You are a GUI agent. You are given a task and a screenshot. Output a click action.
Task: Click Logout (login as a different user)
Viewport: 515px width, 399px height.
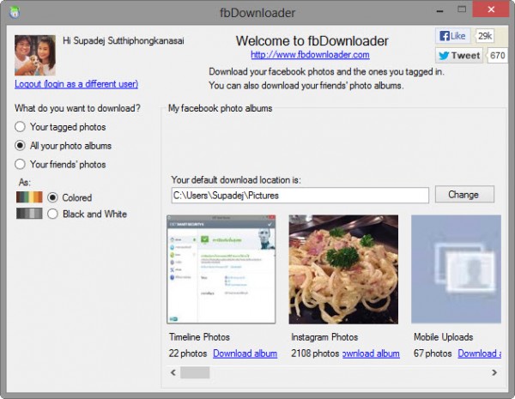tap(76, 84)
